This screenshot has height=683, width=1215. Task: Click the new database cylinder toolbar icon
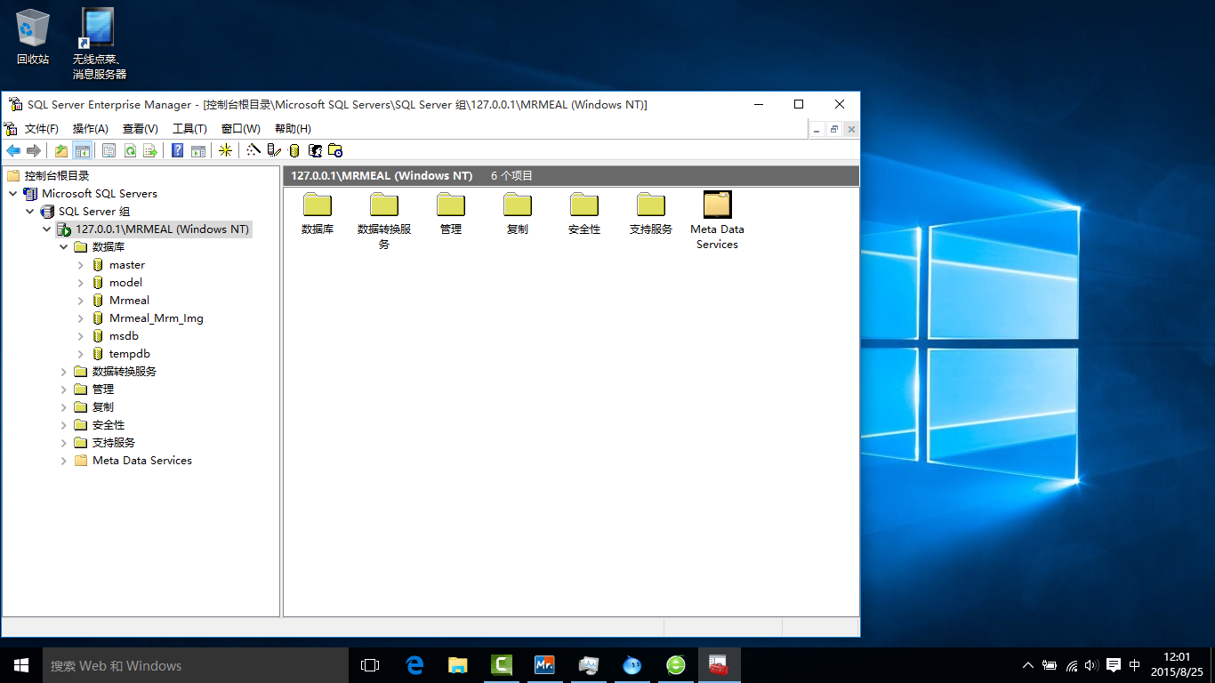point(294,150)
